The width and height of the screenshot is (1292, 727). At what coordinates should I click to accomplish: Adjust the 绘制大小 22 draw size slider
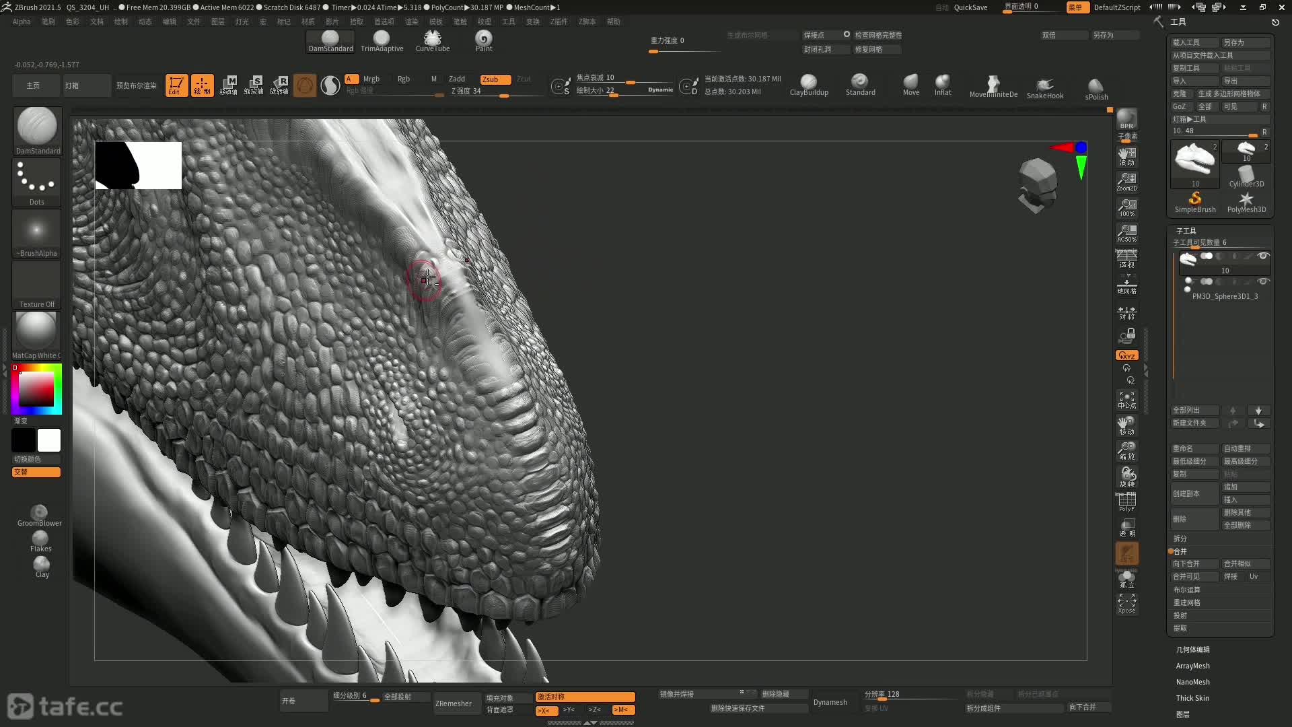tap(623, 91)
